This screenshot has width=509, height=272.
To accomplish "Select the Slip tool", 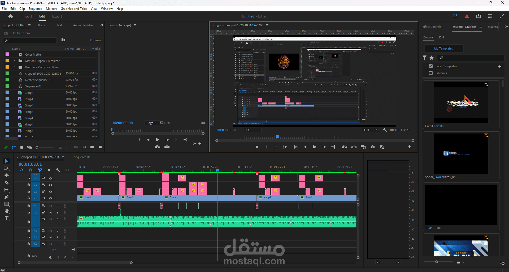I will [x=7, y=190].
